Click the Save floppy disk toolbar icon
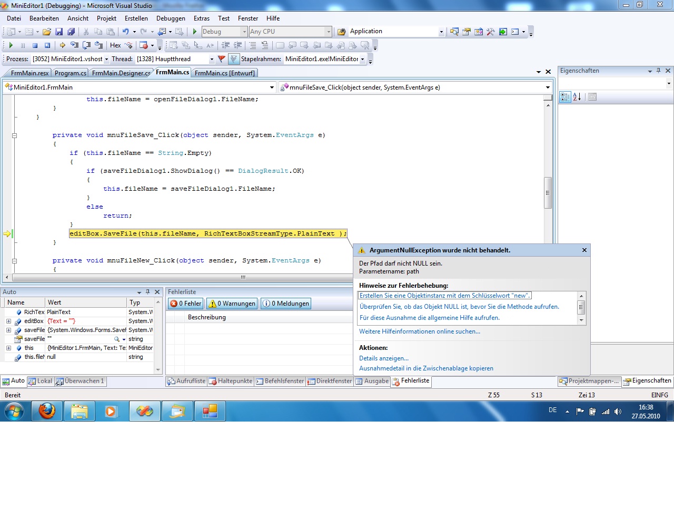674x518 pixels. [59, 32]
